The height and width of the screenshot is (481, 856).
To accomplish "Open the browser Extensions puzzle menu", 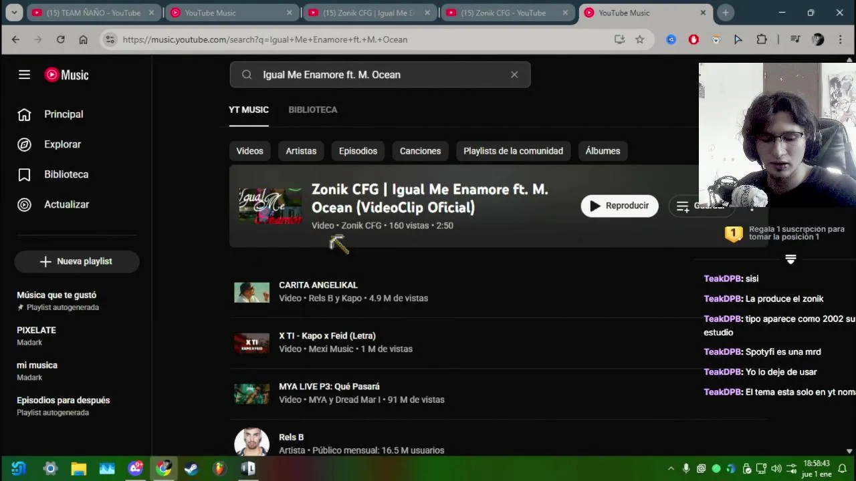I will click(762, 39).
